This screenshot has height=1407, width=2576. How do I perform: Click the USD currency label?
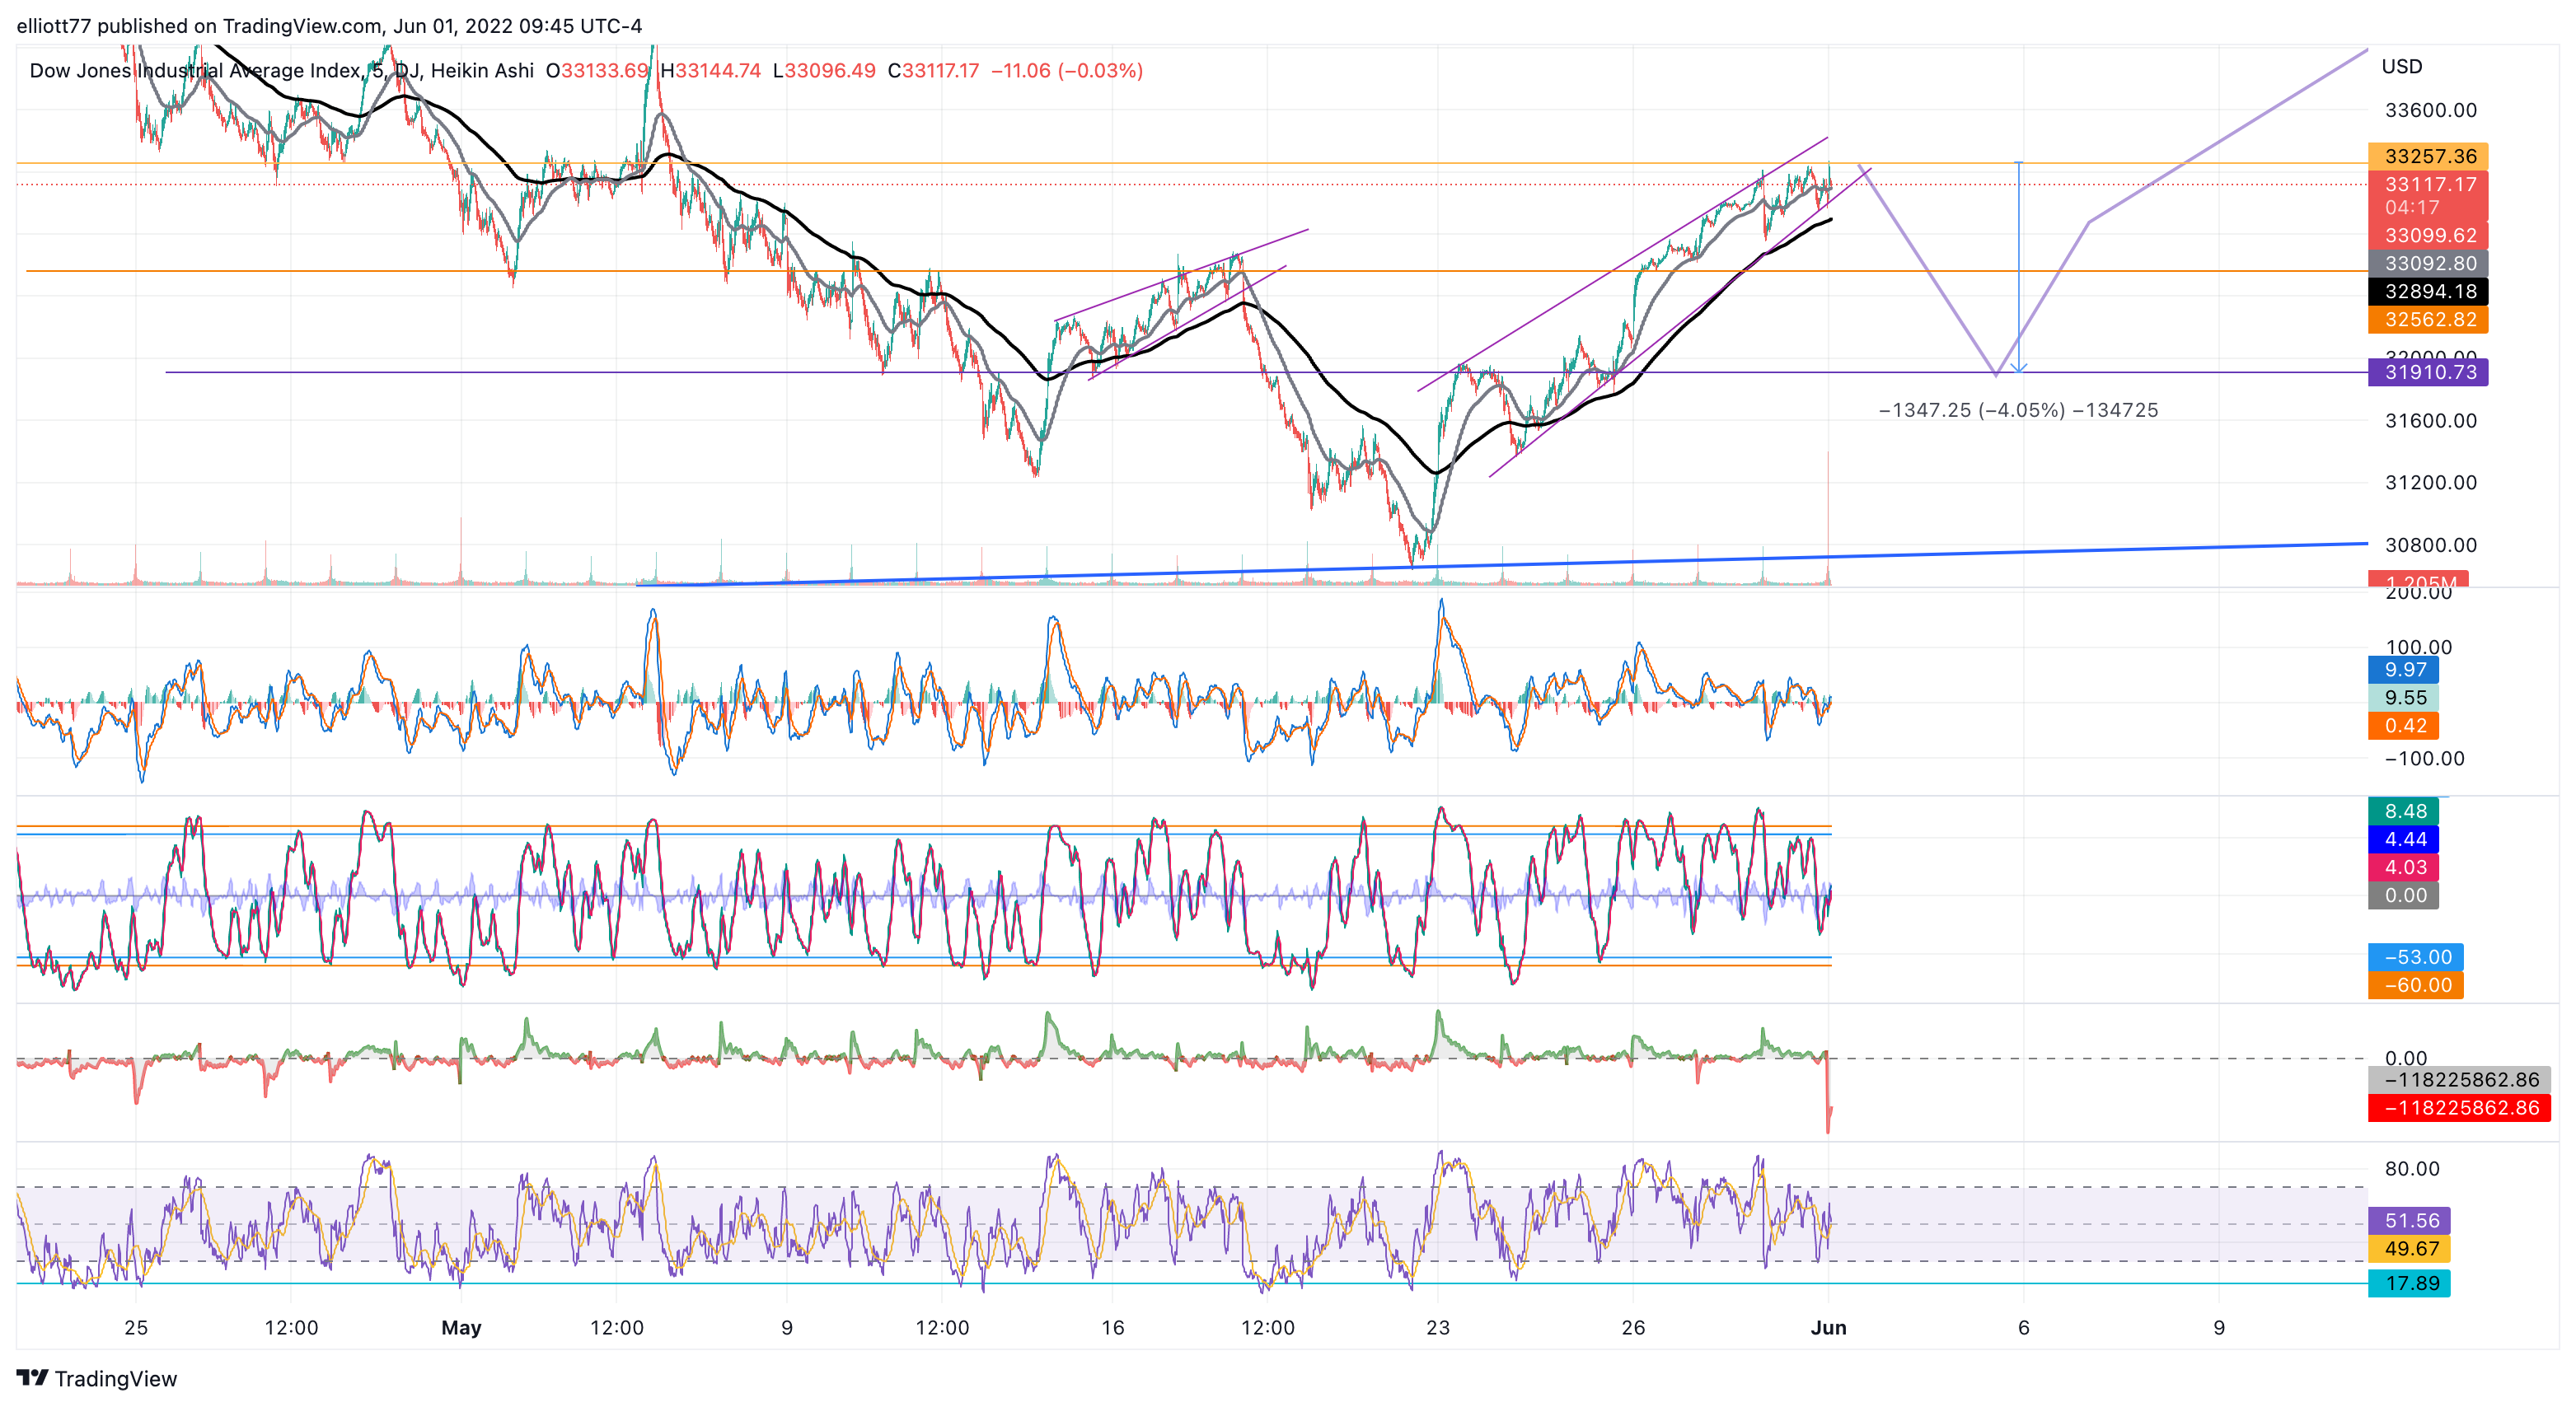[x=2401, y=66]
